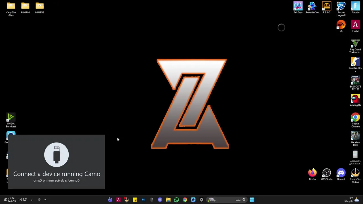The image size is (363, 204).
Task: Select the Google Chrome desktop shortcut
Action: coord(355,120)
